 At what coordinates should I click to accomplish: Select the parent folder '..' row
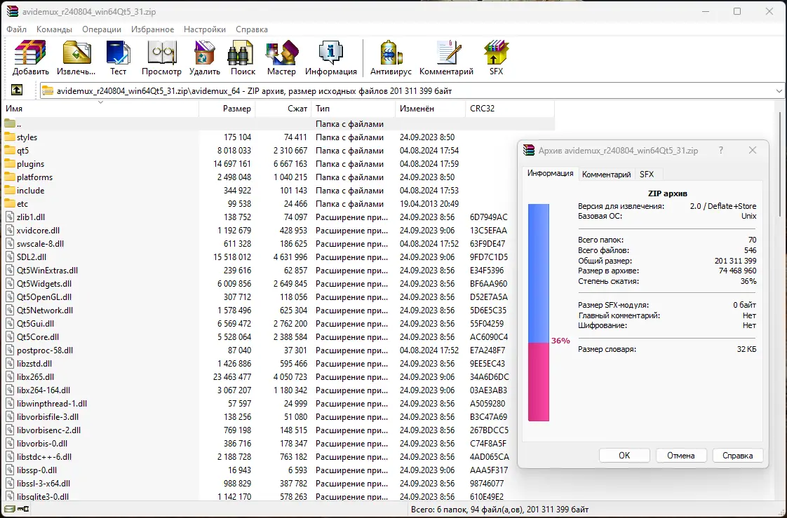point(278,124)
